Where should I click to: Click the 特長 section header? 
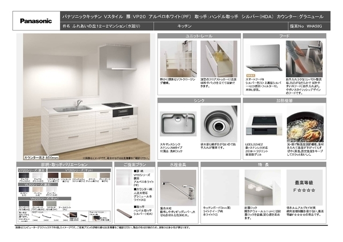coord(263,164)
